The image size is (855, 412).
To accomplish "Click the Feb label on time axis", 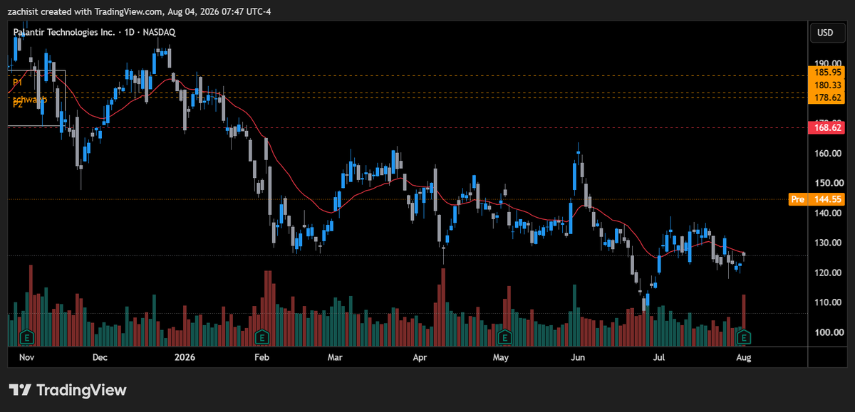I will pos(261,357).
